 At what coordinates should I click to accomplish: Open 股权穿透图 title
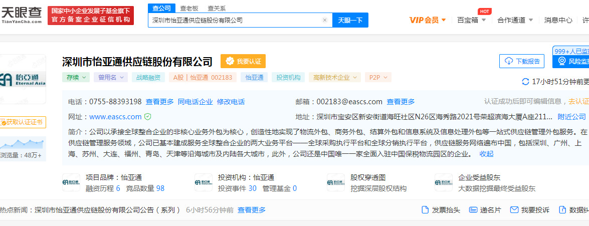point(368,177)
